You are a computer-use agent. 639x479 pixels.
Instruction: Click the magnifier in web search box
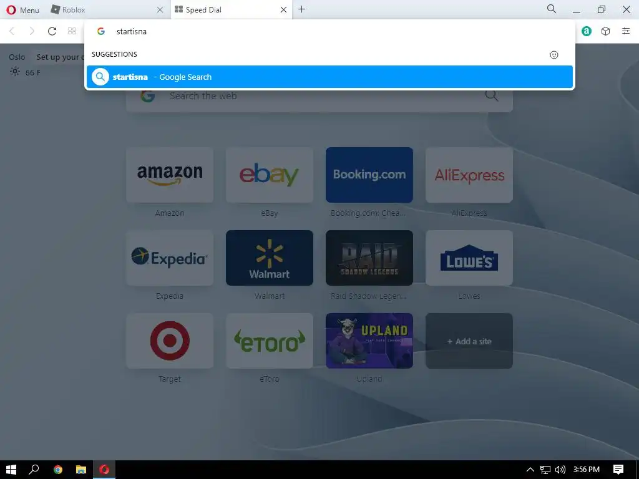[492, 96]
